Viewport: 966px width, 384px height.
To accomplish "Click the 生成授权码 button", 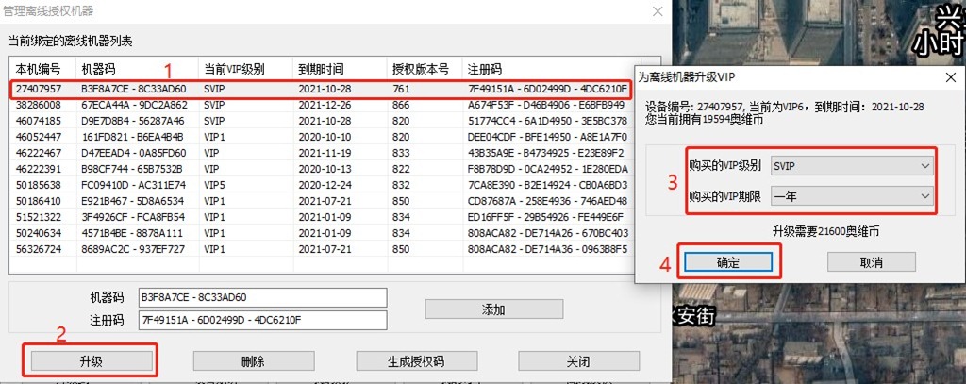I will click(415, 360).
